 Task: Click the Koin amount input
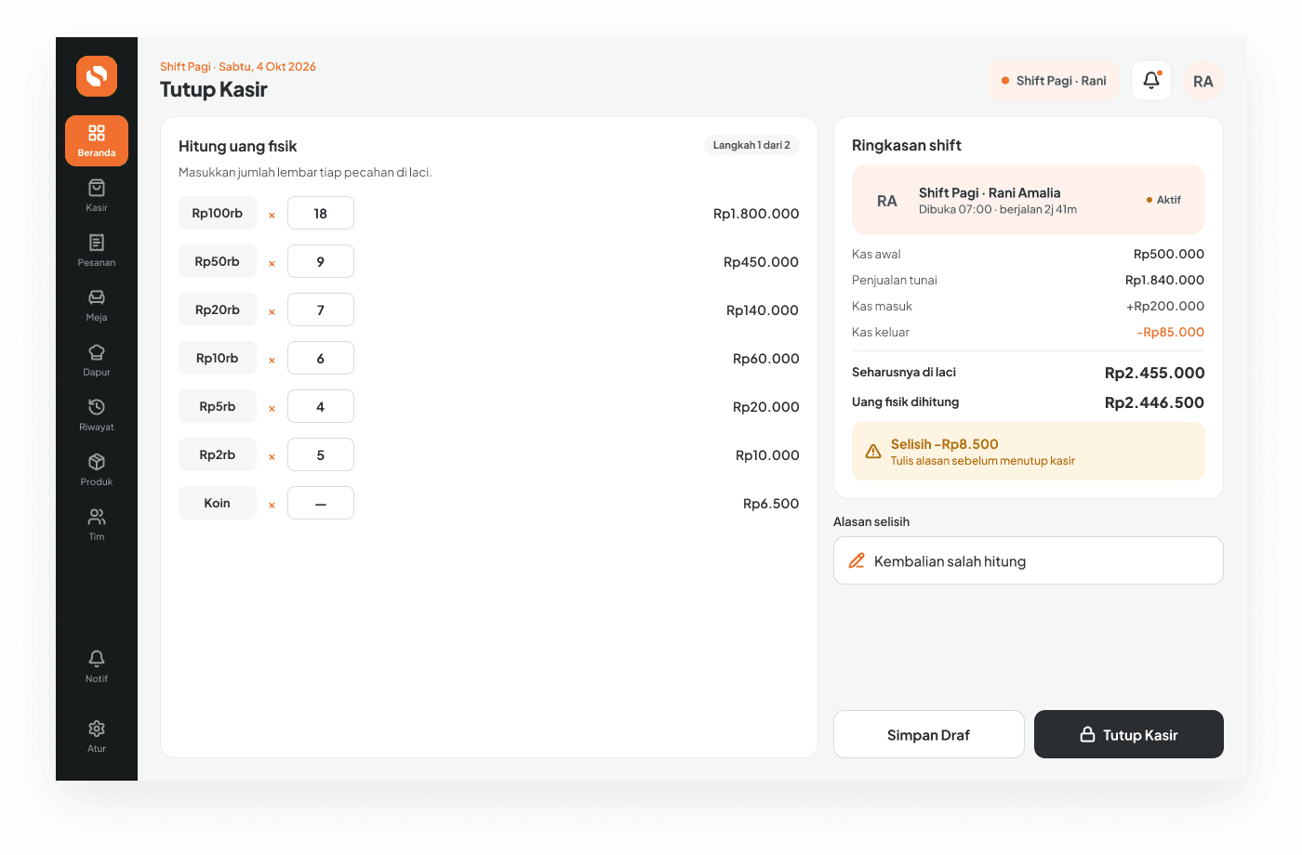321,503
